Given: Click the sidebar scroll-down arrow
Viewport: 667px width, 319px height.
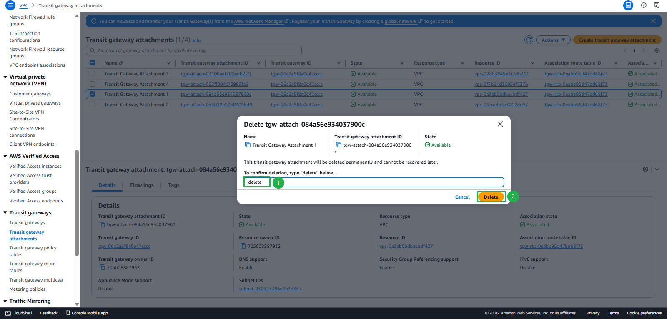Looking at the screenshot, I should [x=77, y=304].
